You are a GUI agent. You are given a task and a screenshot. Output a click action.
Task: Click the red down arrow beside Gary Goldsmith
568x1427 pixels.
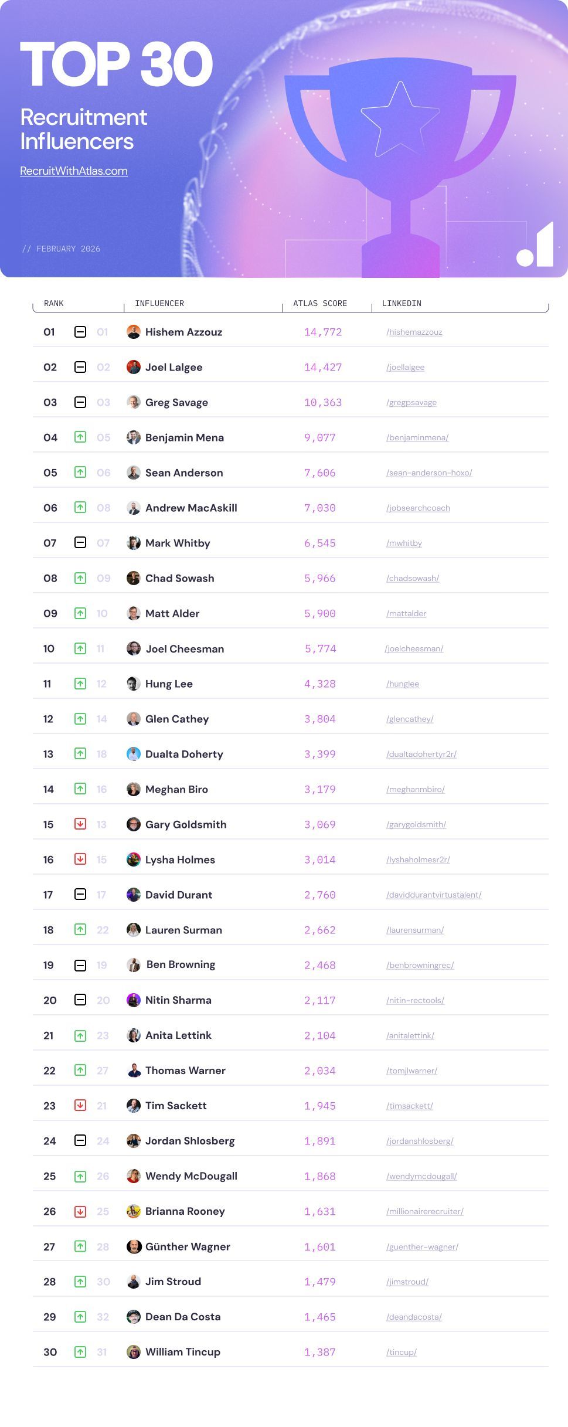click(x=80, y=824)
